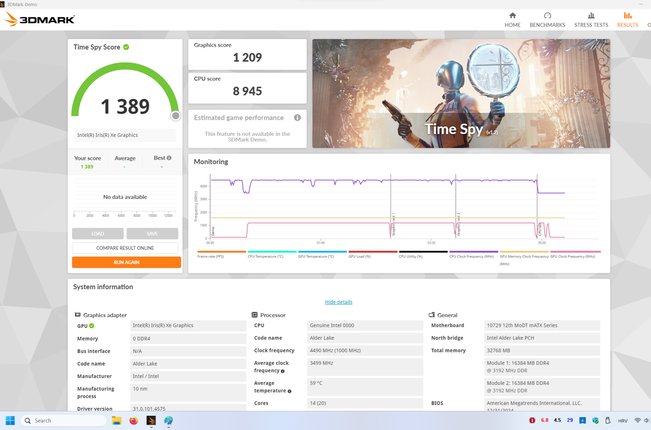Open the Stress Tests tab

click(x=591, y=20)
